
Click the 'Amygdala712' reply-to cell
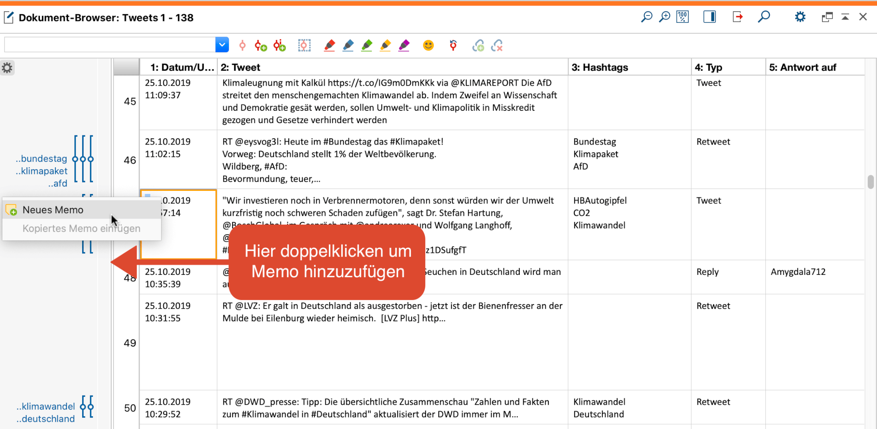(x=815, y=278)
